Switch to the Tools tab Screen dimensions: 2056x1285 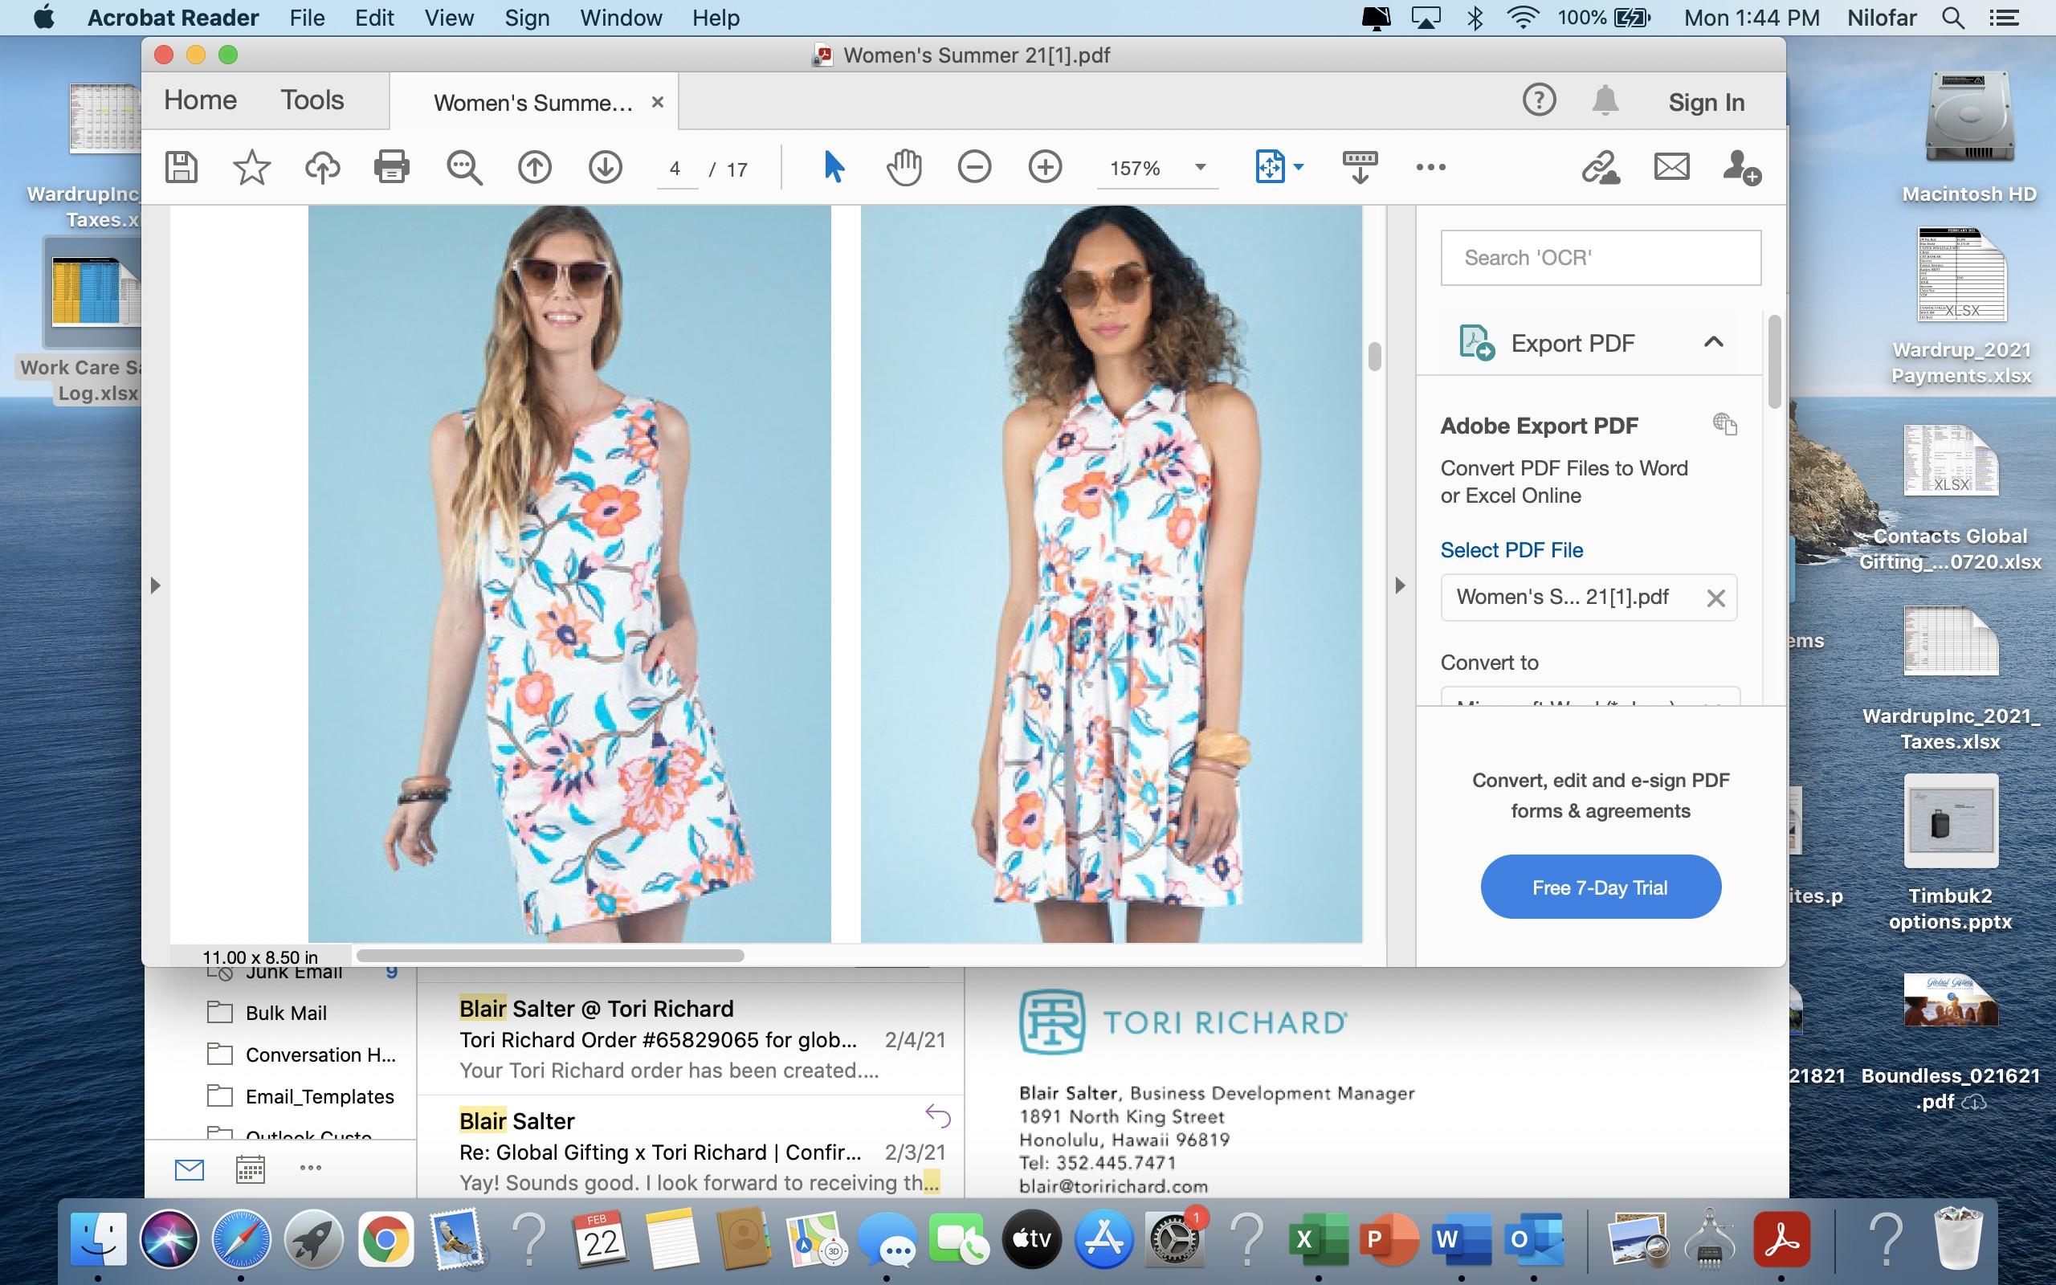coord(312,100)
